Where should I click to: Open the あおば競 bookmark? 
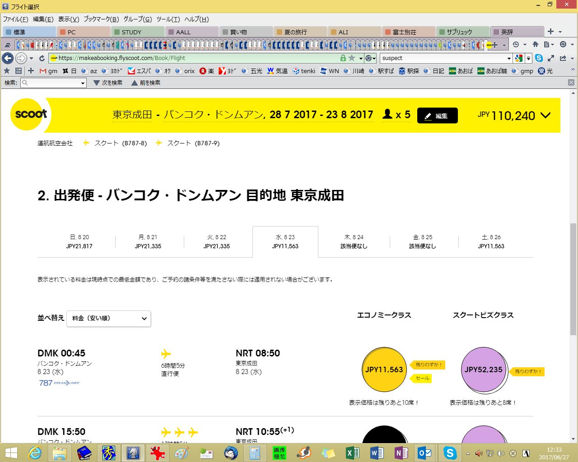(492, 71)
